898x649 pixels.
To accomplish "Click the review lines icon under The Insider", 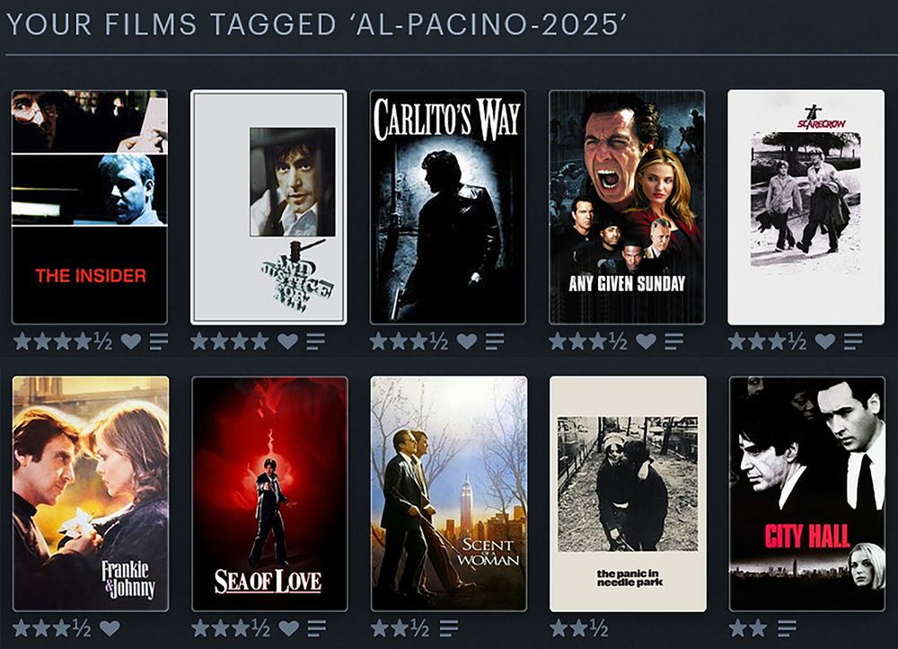I will tap(159, 342).
